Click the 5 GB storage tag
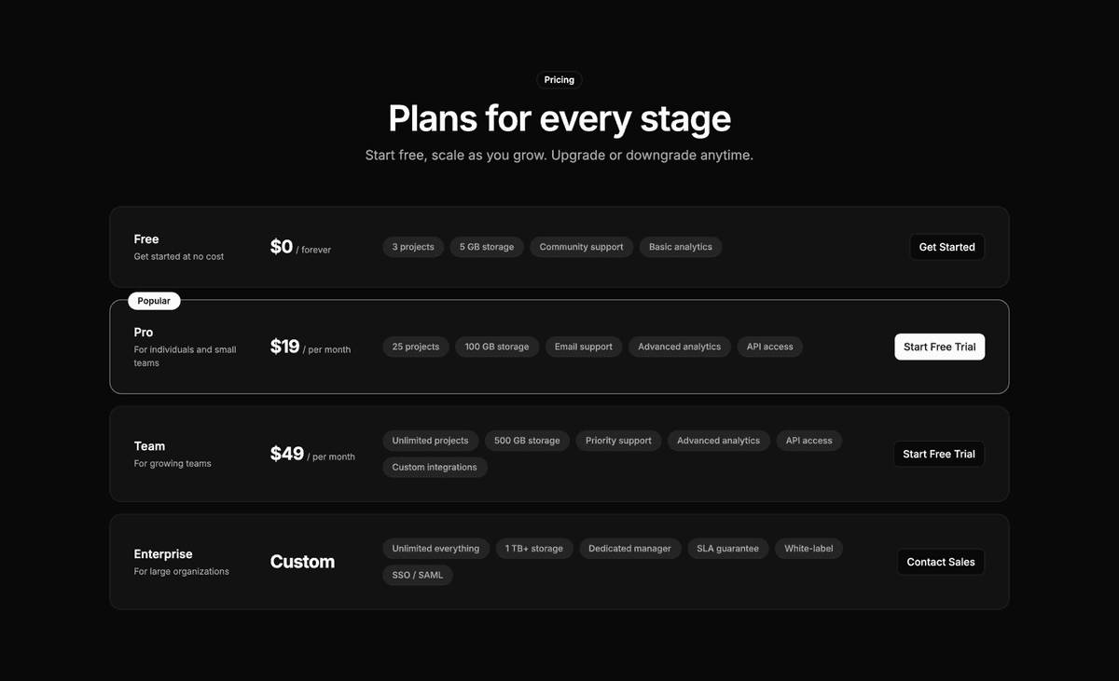The height and width of the screenshot is (681, 1119). point(486,246)
